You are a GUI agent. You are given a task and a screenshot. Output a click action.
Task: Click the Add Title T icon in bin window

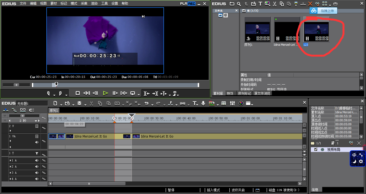[260, 4]
